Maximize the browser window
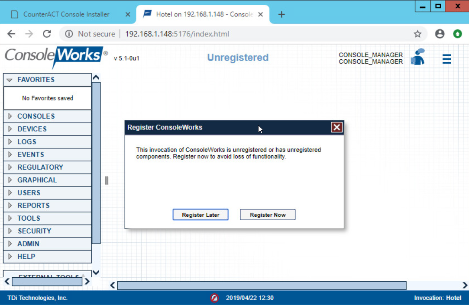Screen dimensions: 469x305 pyautogui.click(x=438, y=6)
